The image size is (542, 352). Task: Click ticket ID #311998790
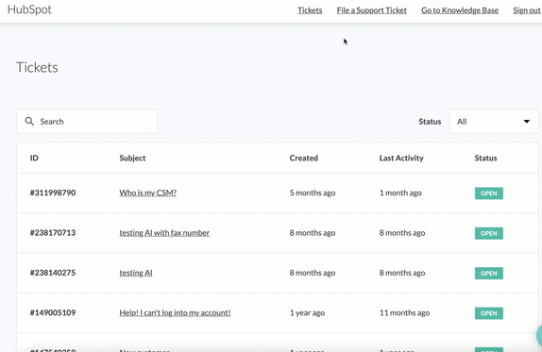(53, 193)
